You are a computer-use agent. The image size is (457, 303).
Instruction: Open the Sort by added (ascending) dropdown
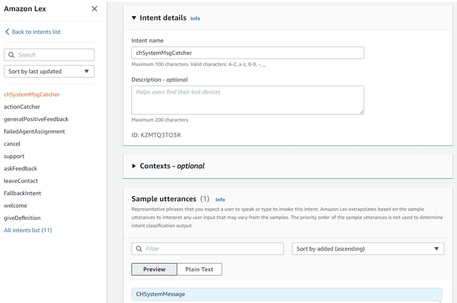367,249
